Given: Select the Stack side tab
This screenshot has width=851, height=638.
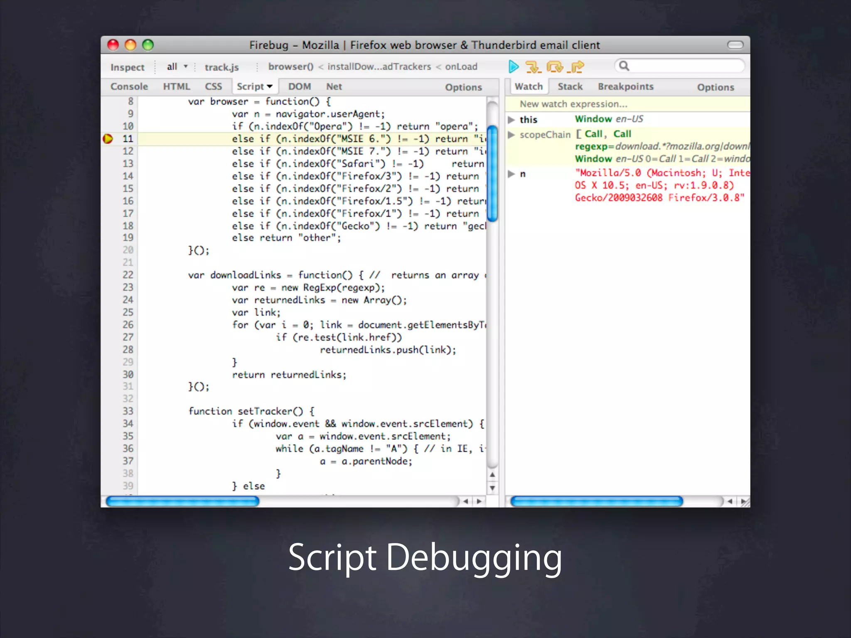Looking at the screenshot, I should pos(570,86).
